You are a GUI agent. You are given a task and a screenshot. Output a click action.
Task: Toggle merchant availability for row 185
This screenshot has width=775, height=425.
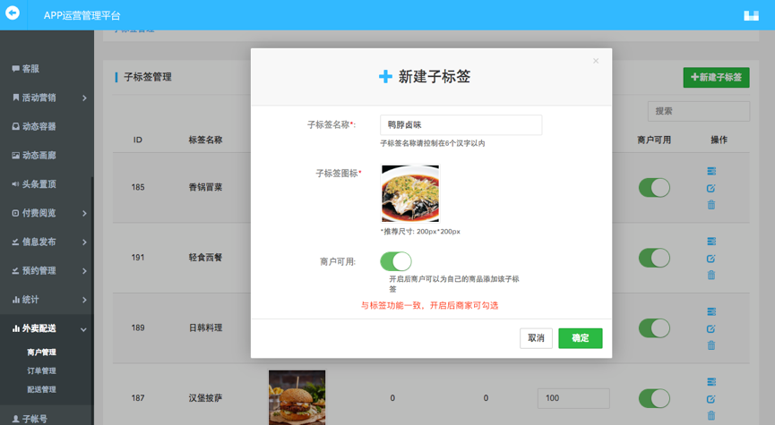click(654, 187)
